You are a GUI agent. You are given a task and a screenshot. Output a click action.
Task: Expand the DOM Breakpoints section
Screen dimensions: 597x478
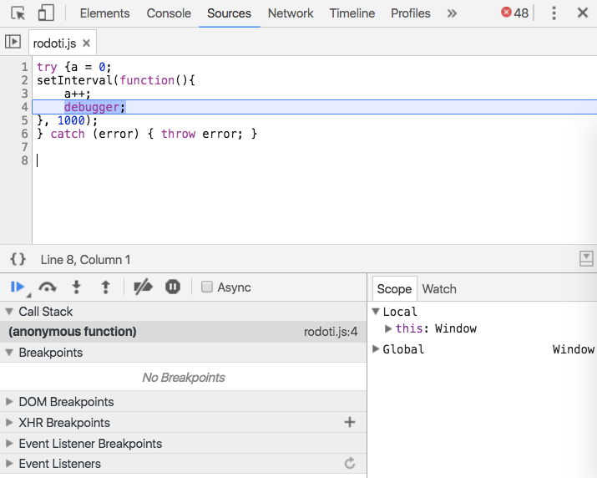point(9,402)
